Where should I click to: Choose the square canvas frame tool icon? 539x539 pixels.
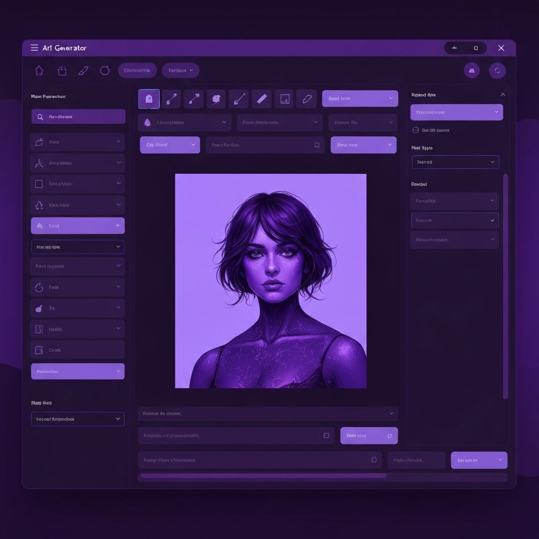coord(284,98)
